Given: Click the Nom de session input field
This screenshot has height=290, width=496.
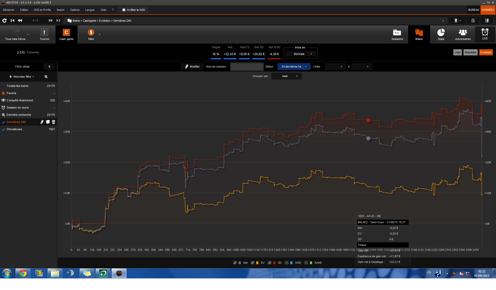Looking at the screenshot, I should click(x=247, y=67).
